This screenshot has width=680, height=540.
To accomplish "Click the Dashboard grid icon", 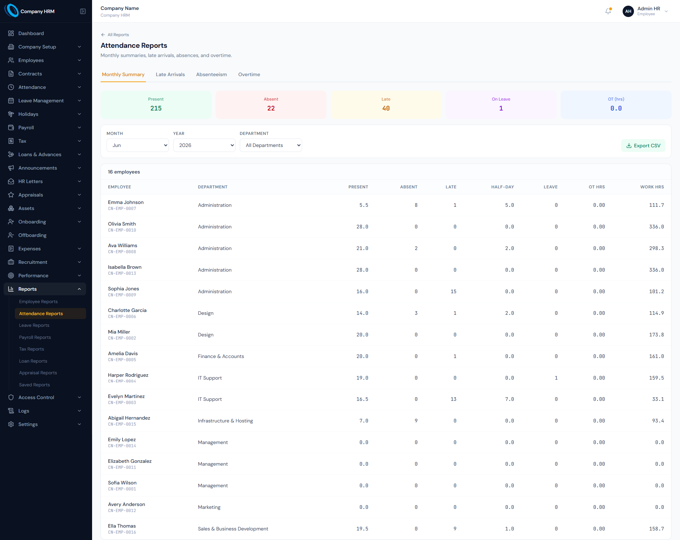I will point(11,33).
